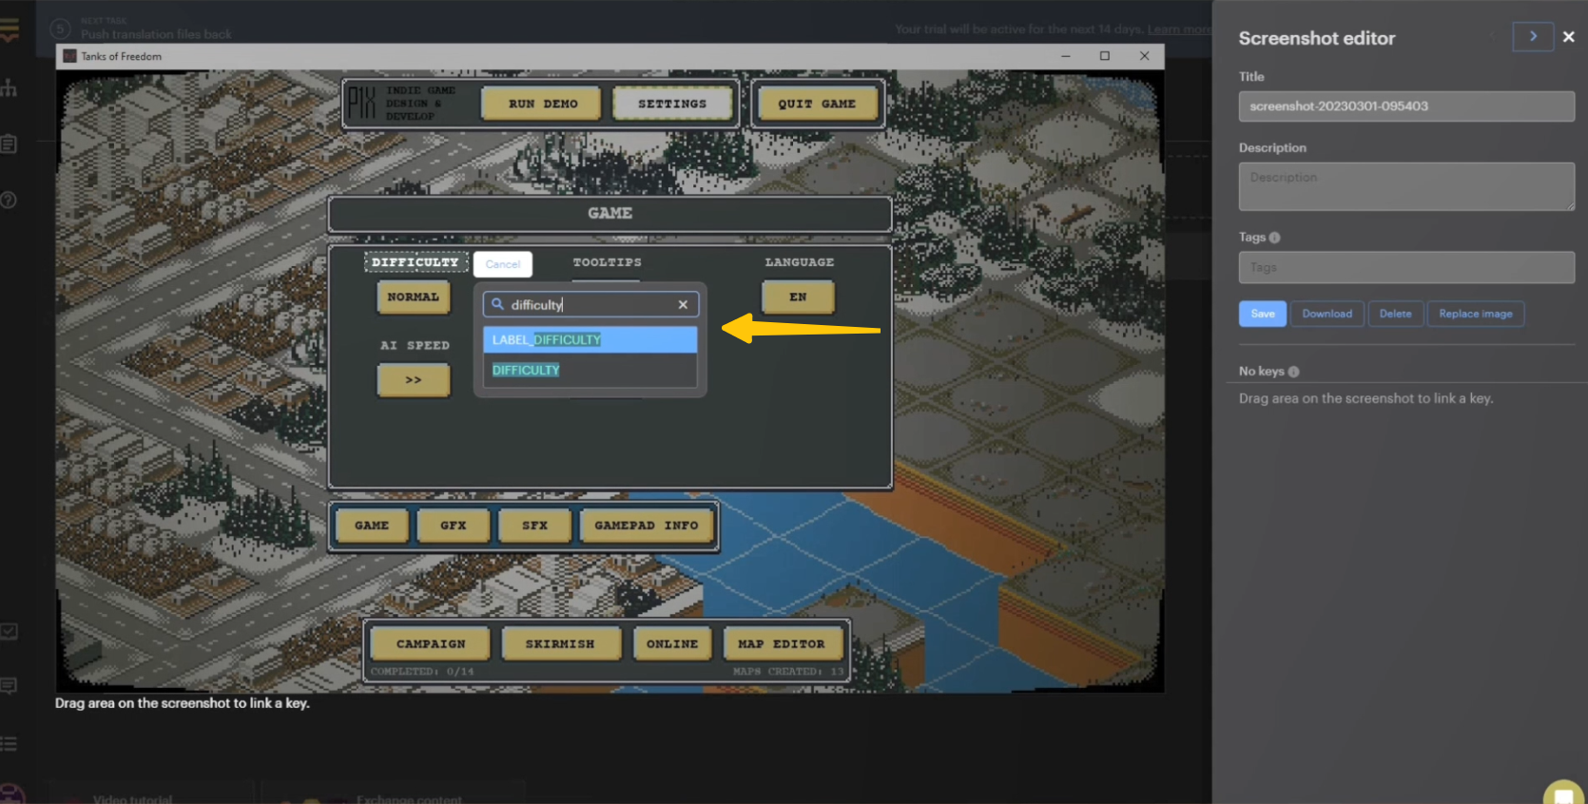Select LABEL_DIFFICULTY key from results

point(590,339)
